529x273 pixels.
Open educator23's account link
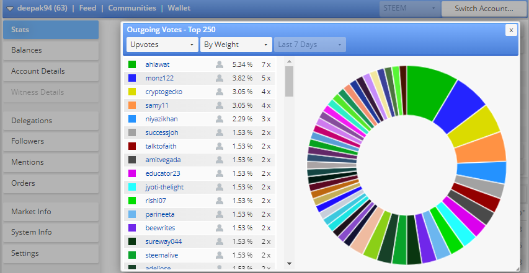pyautogui.click(x=162, y=173)
